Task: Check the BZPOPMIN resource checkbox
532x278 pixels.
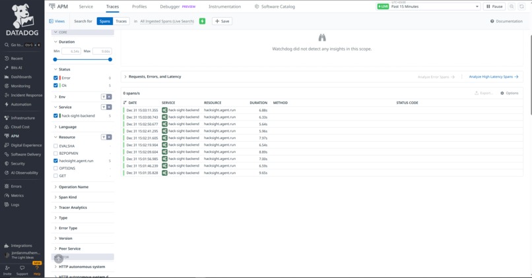Action: pyautogui.click(x=55, y=153)
